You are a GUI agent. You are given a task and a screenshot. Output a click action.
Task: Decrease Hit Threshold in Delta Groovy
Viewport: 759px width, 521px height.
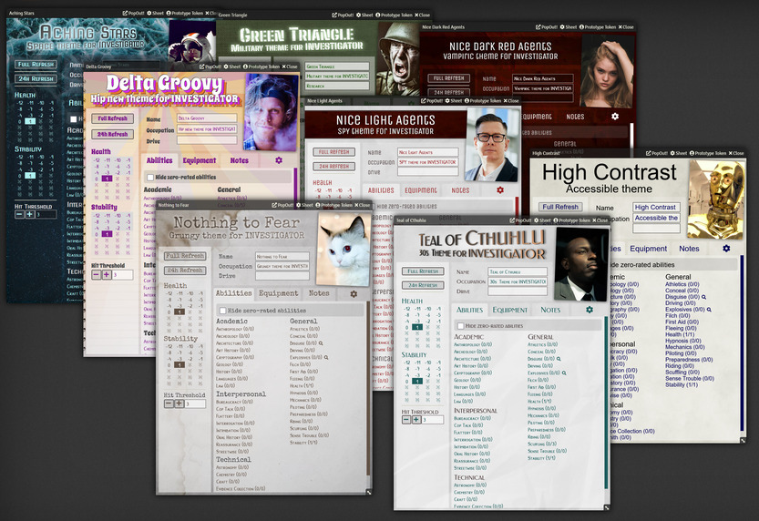click(97, 275)
